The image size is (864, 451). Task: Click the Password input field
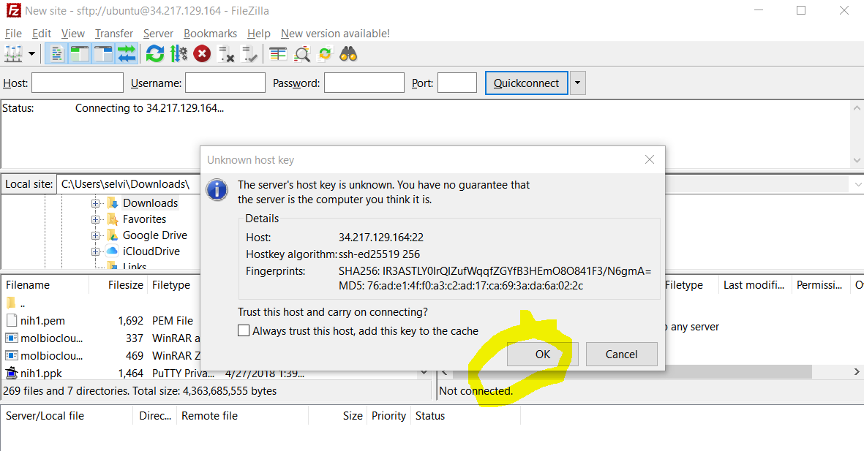pos(364,83)
